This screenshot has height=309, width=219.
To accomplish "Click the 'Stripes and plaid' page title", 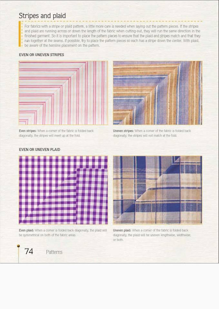I will click(x=42, y=15).
